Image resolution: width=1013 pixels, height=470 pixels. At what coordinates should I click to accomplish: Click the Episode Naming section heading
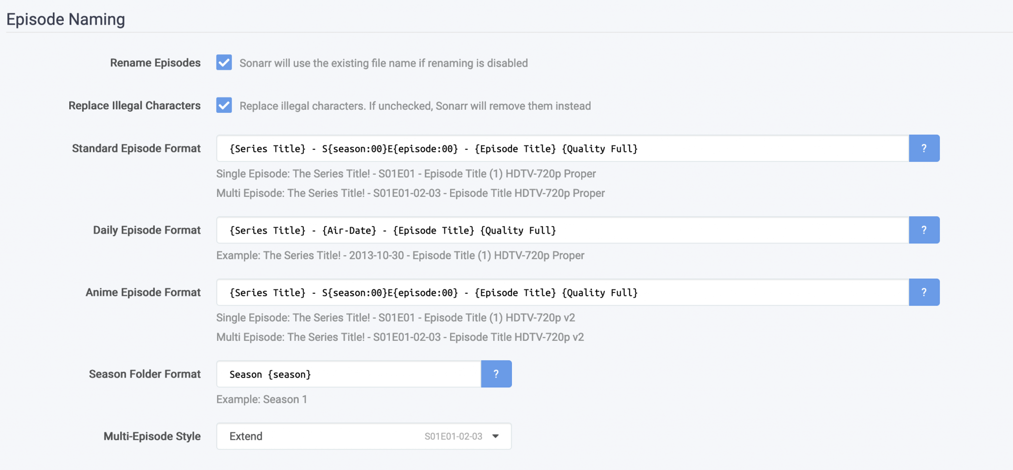point(65,19)
